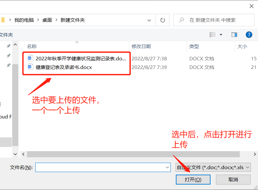Open the help question mark icon
Screen dimensions: 258x190
(x=249, y=35)
